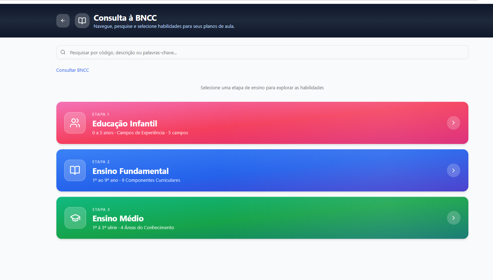Click the ETAPA 2 label
The image size is (493, 280).
(x=101, y=162)
